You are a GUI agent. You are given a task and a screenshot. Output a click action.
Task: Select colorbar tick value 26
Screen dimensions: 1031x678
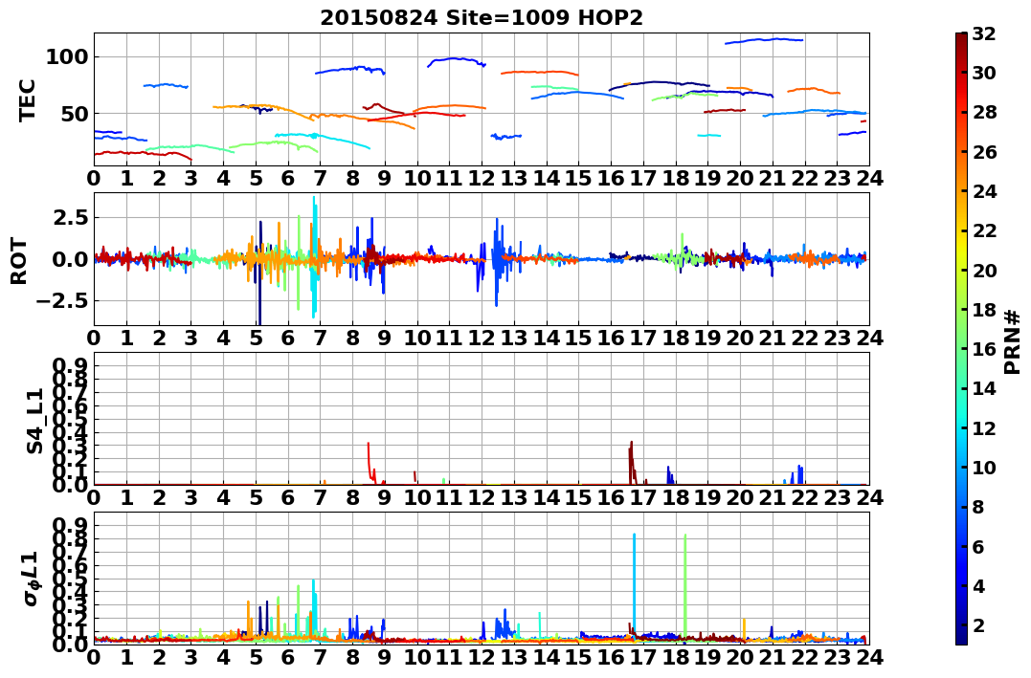[x=984, y=152]
